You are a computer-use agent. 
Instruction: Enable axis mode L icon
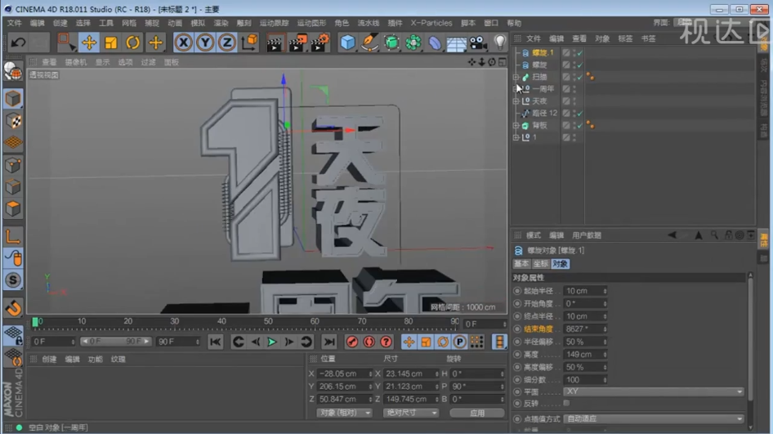[x=13, y=237]
